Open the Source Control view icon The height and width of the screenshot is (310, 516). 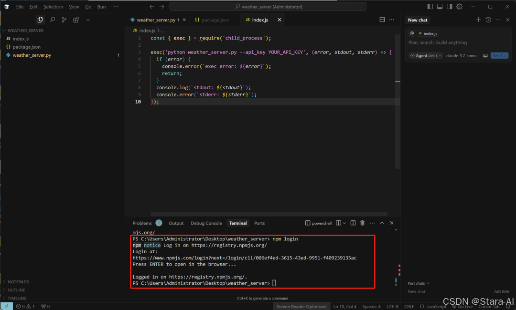coord(64,20)
